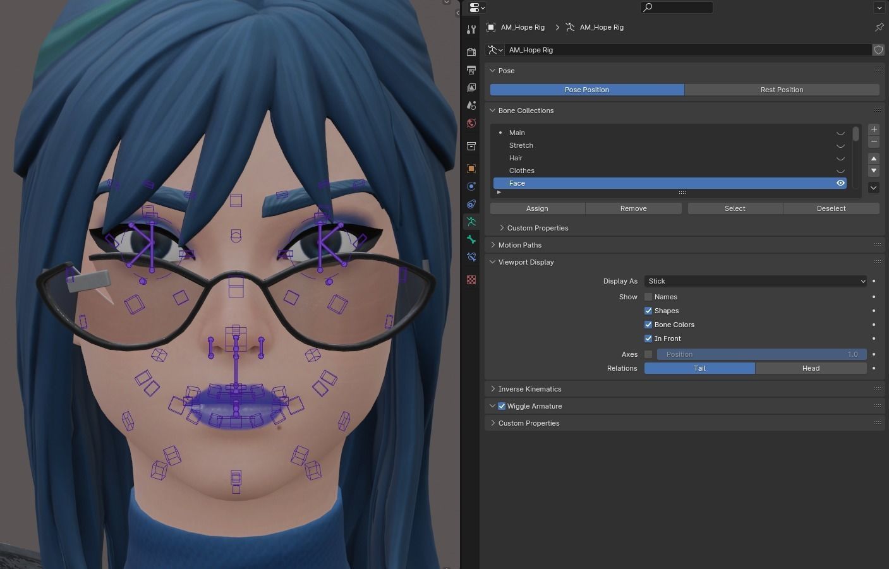Click the Assign button

click(537, 208)
